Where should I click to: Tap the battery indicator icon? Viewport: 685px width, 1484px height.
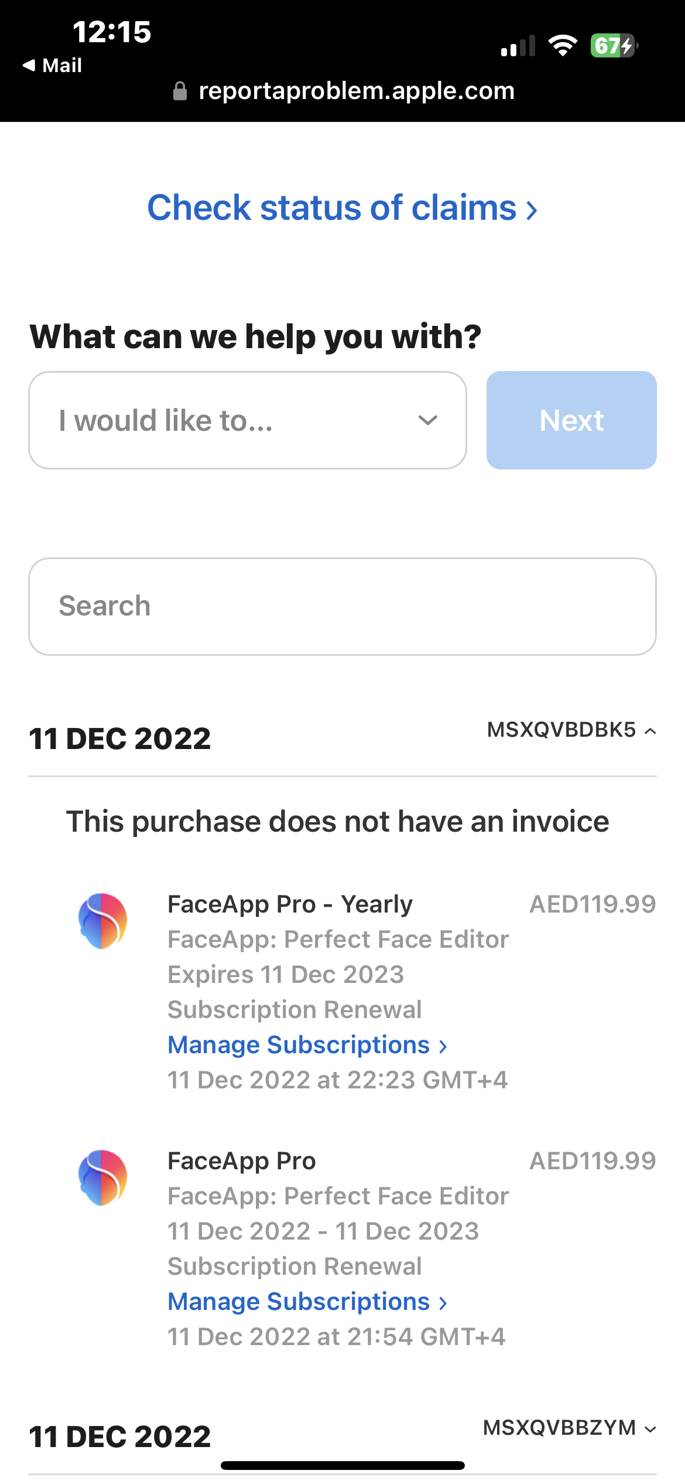[x=614, y=45]
